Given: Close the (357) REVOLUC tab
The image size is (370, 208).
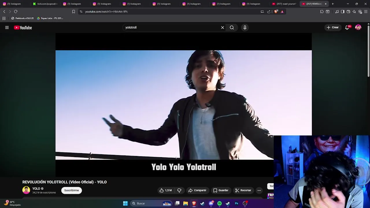Looking at the screenshot, I should 325,4.
